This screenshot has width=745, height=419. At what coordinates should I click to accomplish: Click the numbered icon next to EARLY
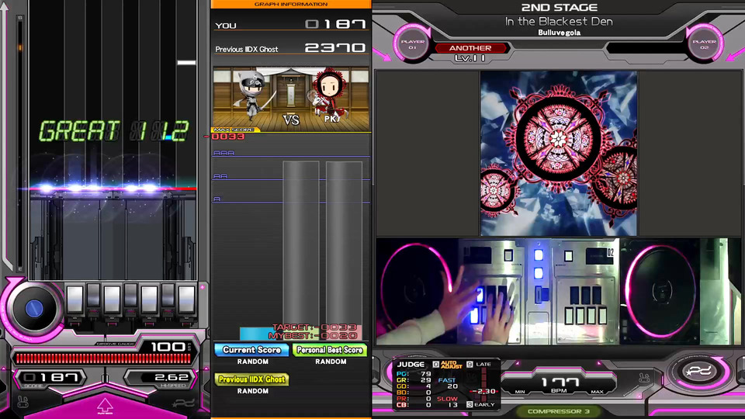click(470, 404)
